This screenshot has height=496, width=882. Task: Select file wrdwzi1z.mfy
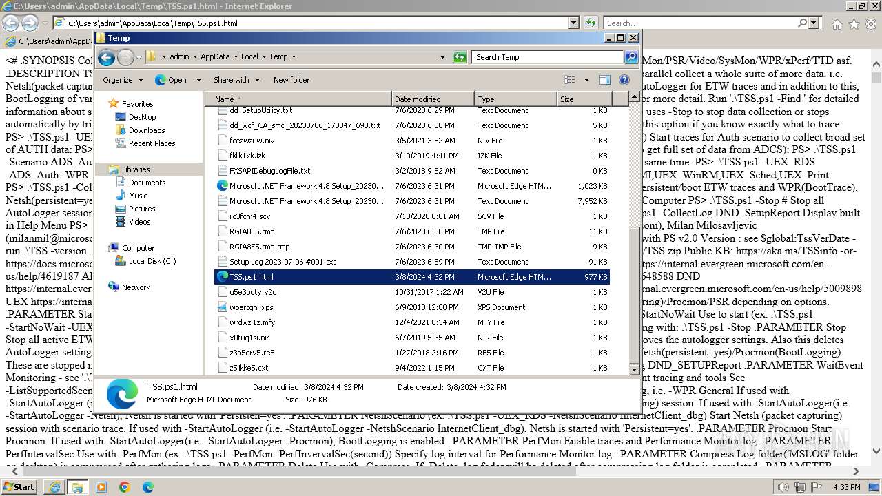(252, 322)
